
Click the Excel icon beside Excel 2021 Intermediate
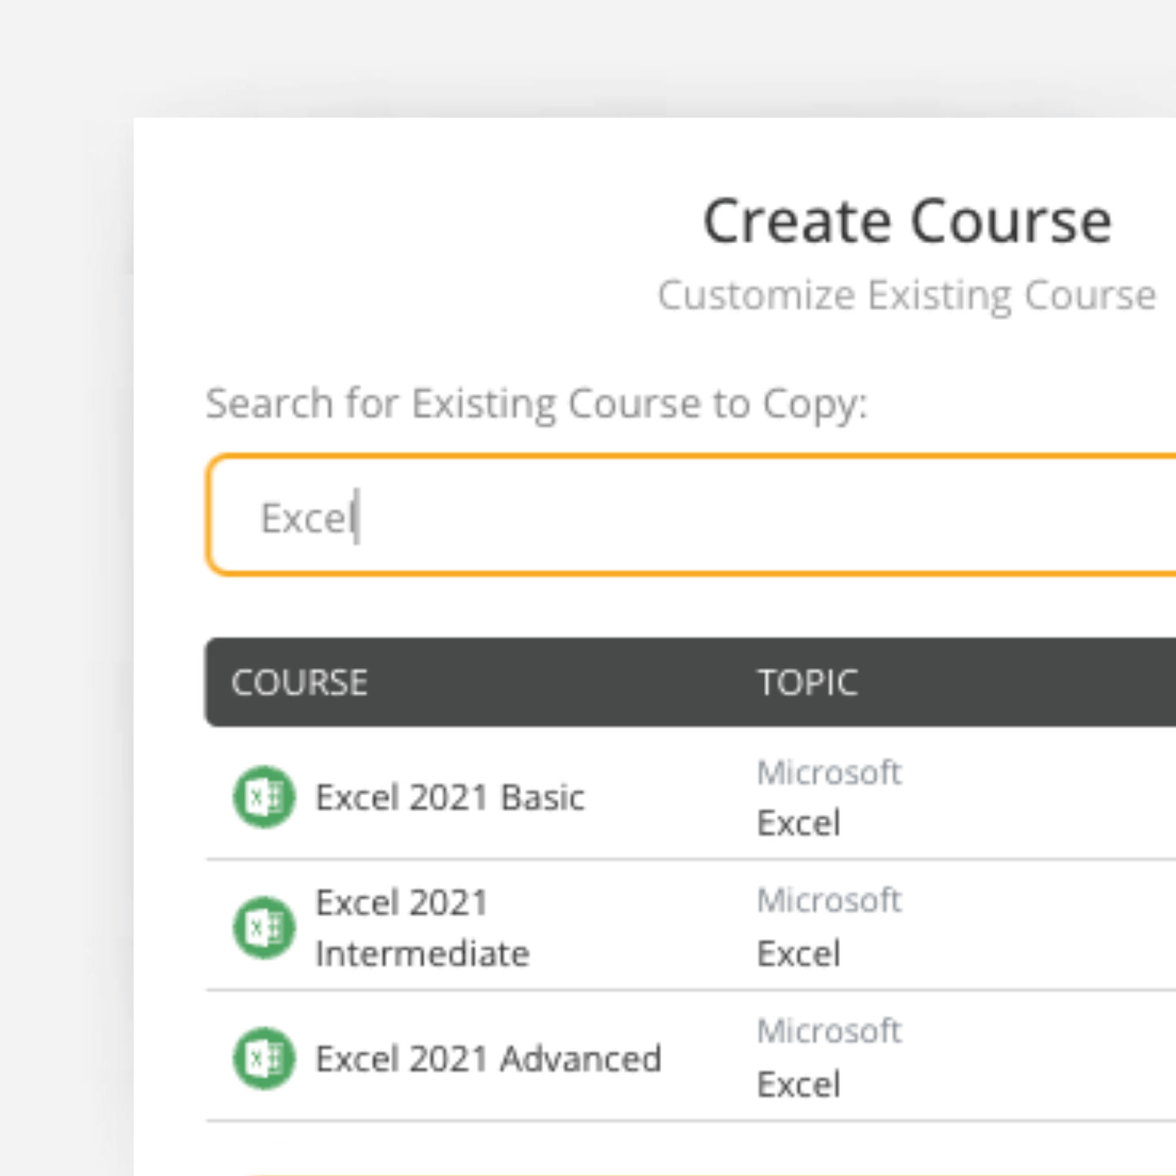[264, 928]
